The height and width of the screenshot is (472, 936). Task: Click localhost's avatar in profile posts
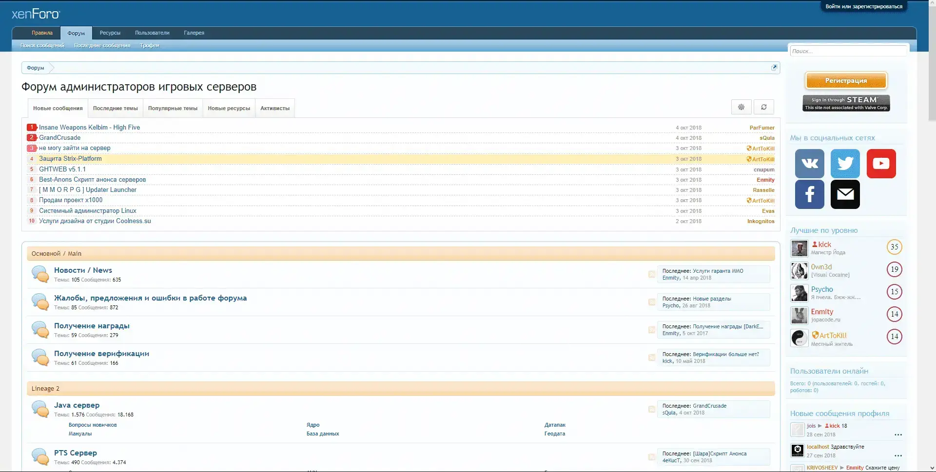click(x=798, y=451)
